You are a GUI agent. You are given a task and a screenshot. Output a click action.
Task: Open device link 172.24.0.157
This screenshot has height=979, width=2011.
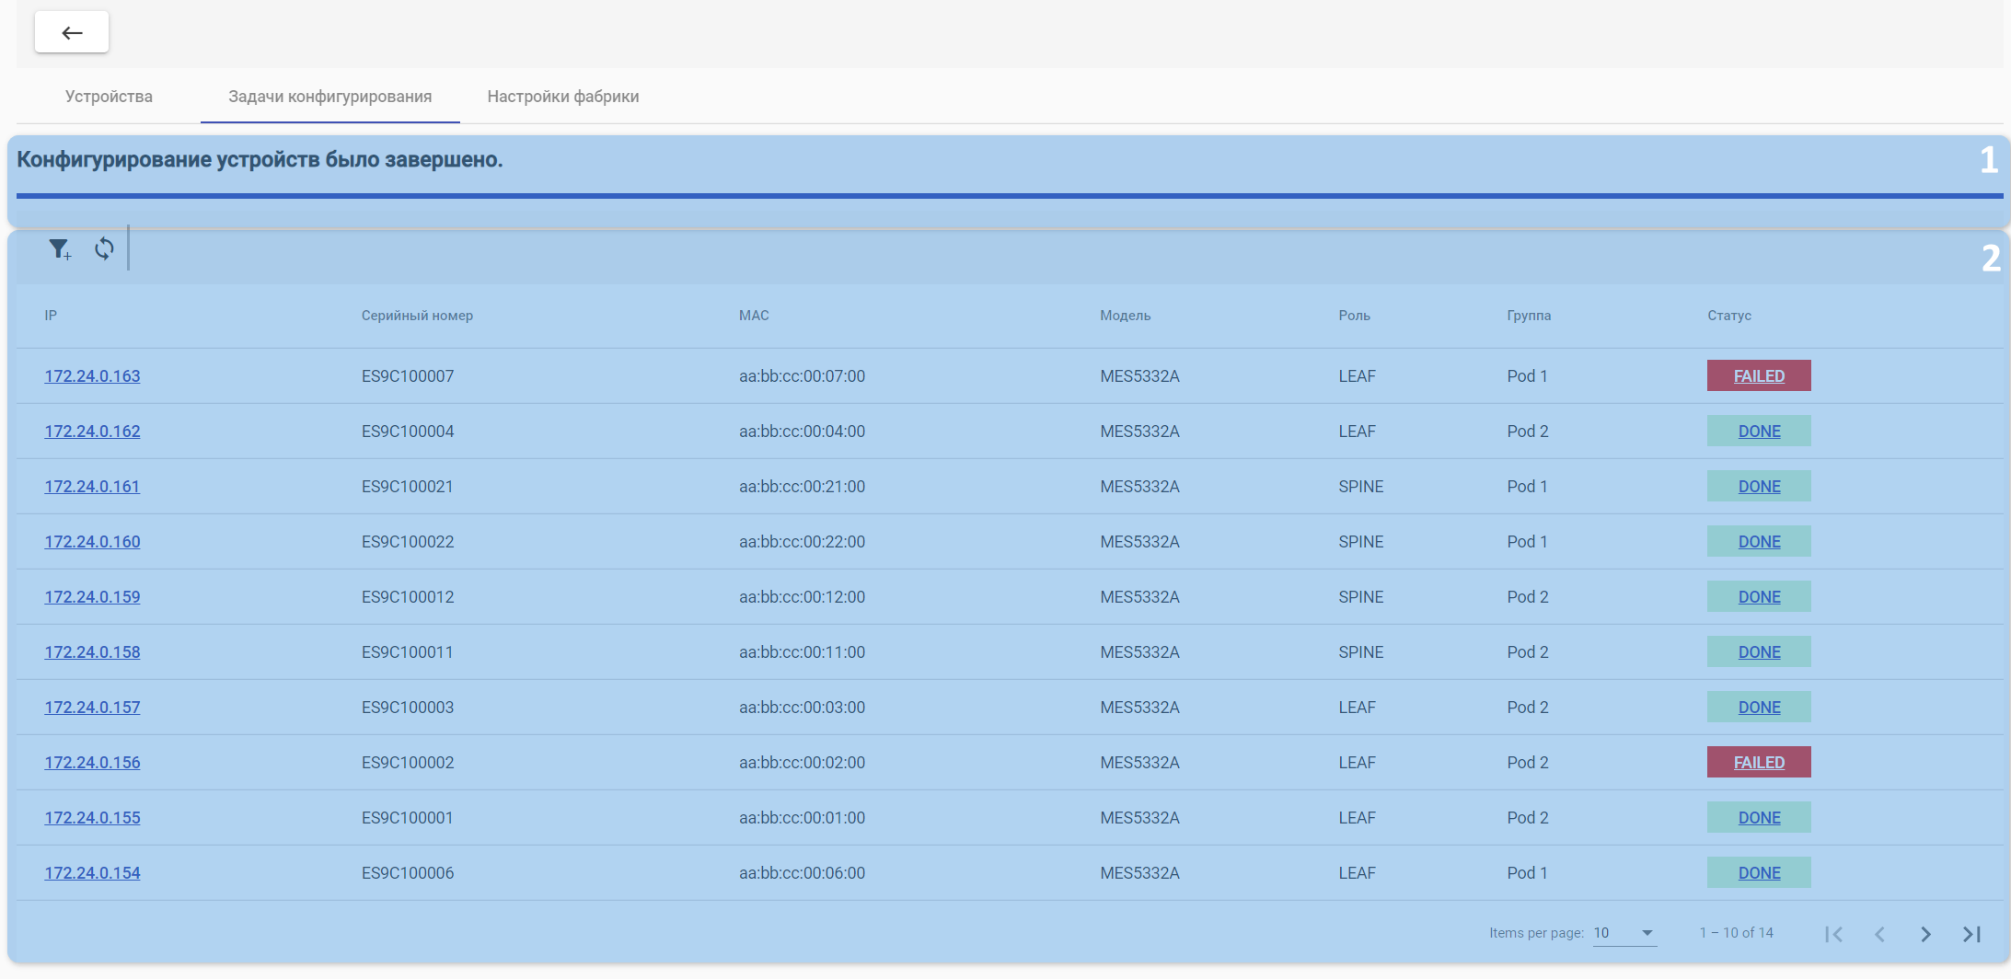tap(92, 708)
